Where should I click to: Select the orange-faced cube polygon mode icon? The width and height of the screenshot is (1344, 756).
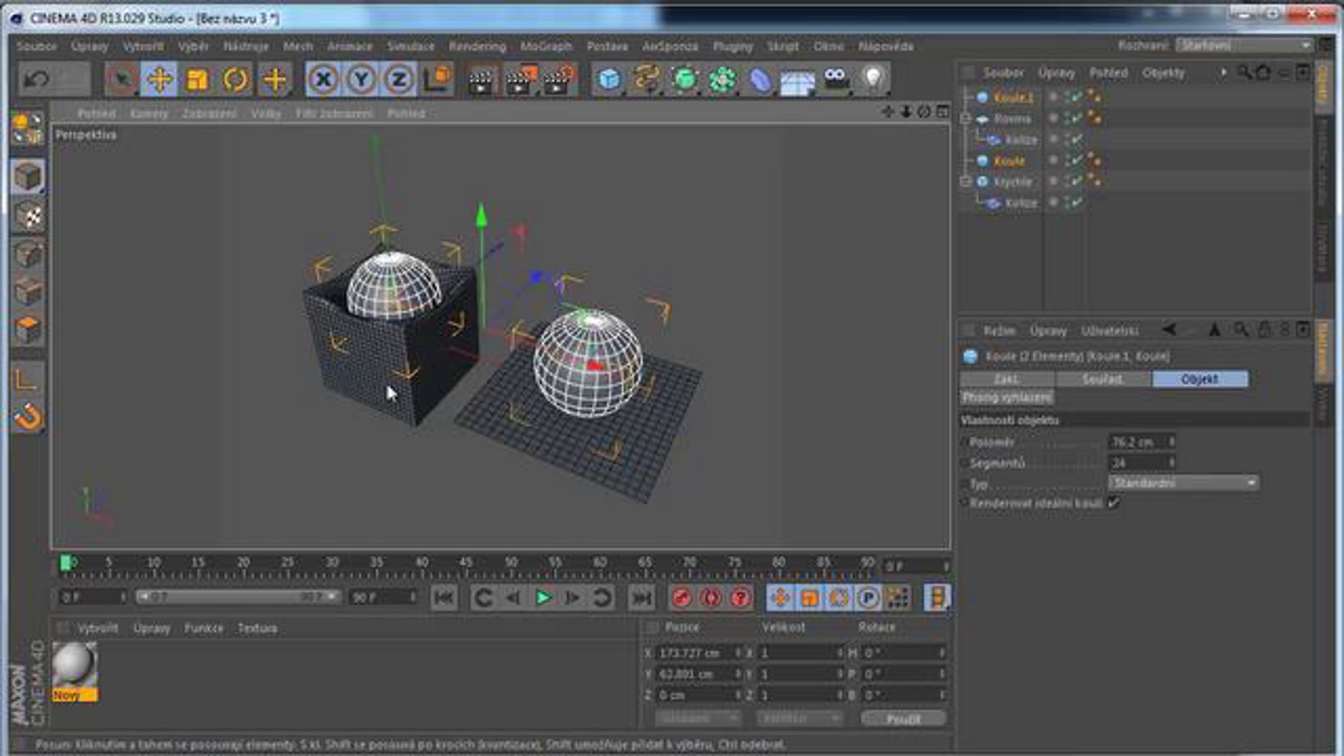pyautogui.click(x=27, y=329)
